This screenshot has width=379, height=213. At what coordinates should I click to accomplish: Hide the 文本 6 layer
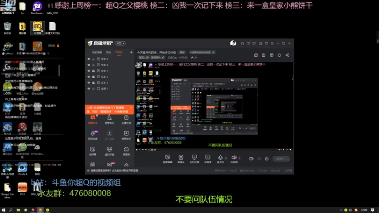[89, 59]
